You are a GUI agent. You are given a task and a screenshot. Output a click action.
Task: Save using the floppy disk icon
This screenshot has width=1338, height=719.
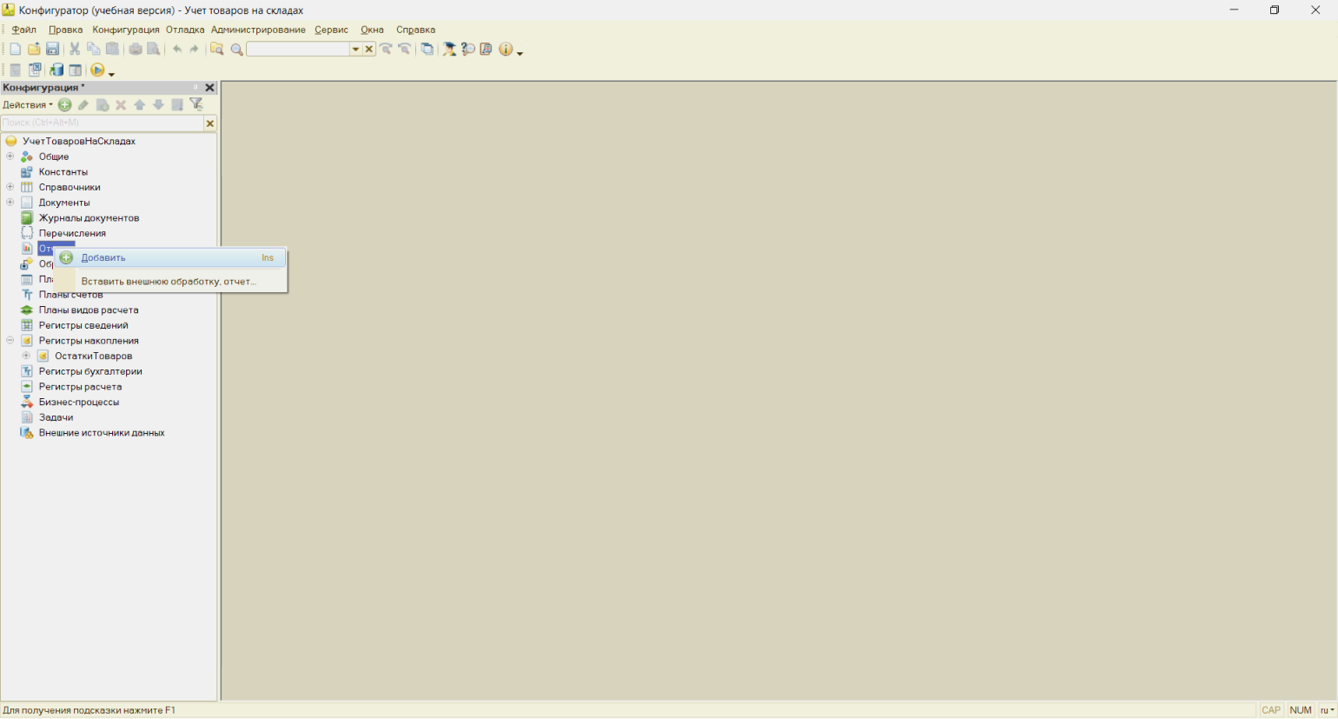pos(52,50)
